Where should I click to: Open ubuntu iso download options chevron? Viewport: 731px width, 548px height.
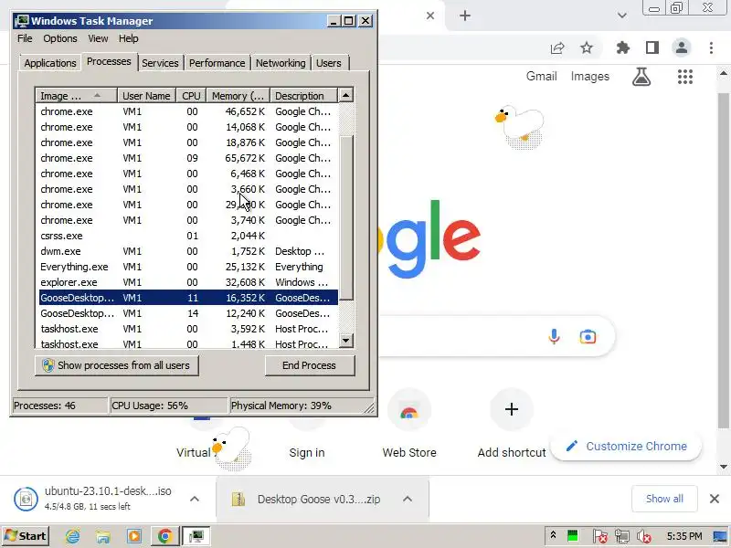[x=195, y=499]
